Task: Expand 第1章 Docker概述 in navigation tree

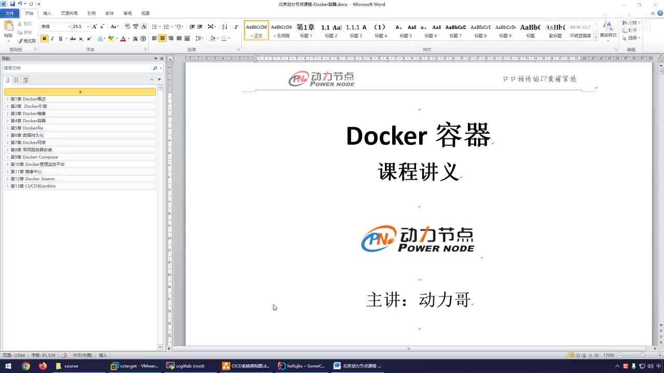Action: tap(7, 99)
